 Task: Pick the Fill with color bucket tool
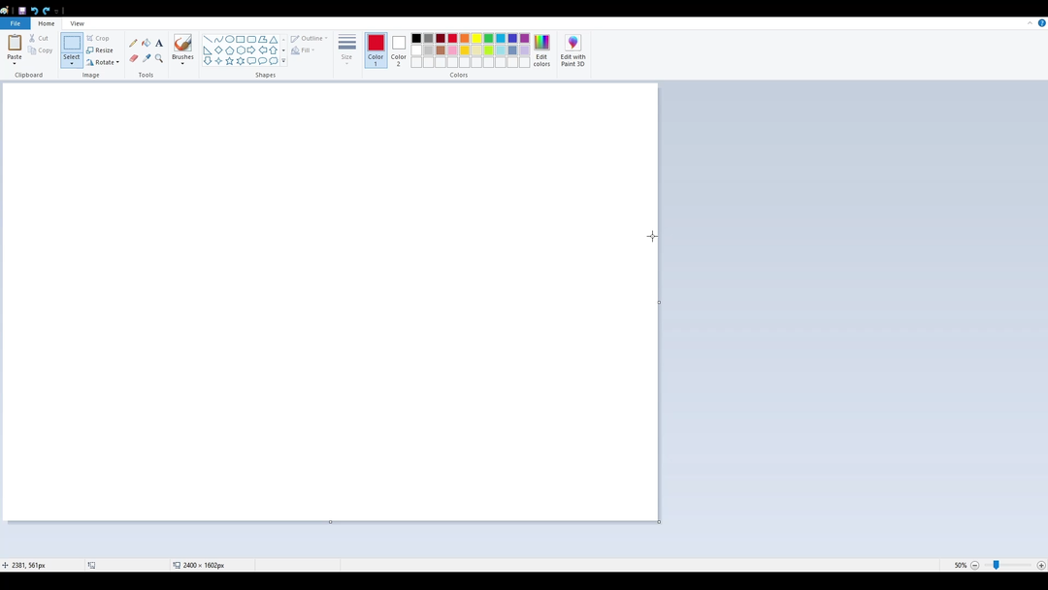tap(147, 43)
